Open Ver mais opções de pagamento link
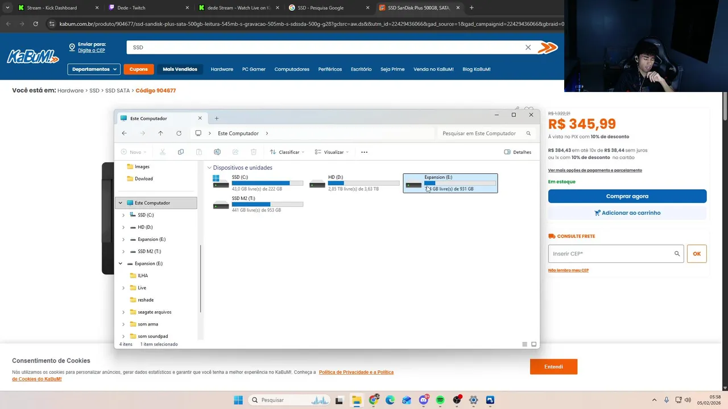The height and width of the screenshot is (409, 728). coord(595,170)
